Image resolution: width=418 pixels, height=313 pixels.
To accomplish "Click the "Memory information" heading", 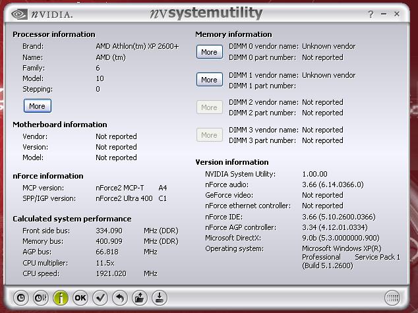I will coord(233,34).
